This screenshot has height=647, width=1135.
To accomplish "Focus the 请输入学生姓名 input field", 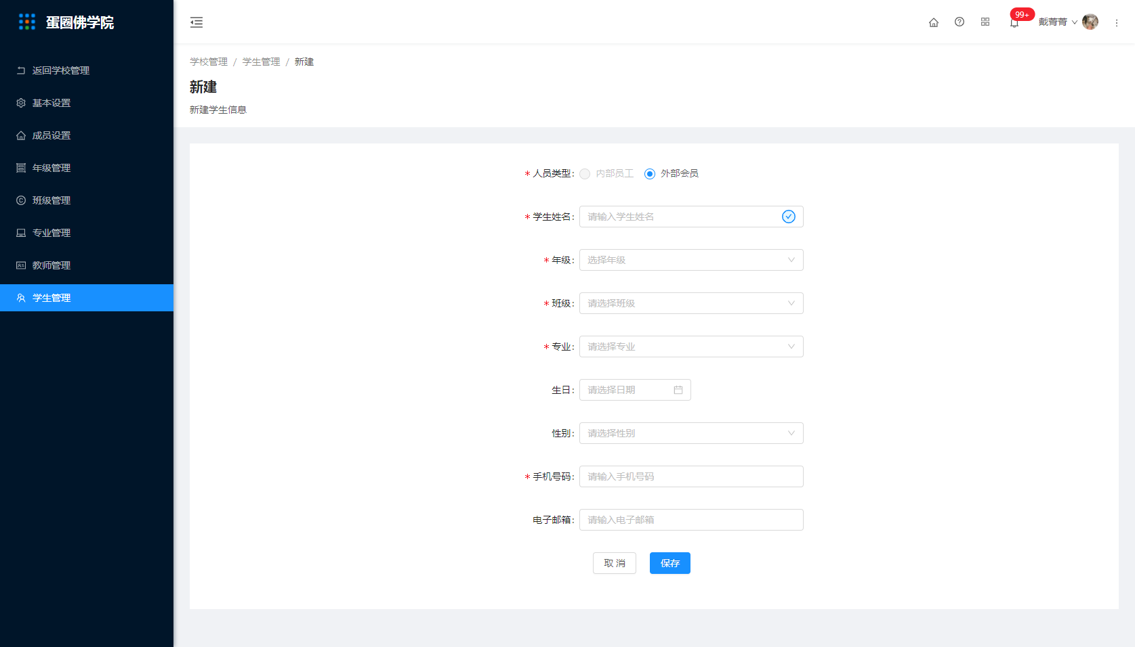I will [691, 217].
